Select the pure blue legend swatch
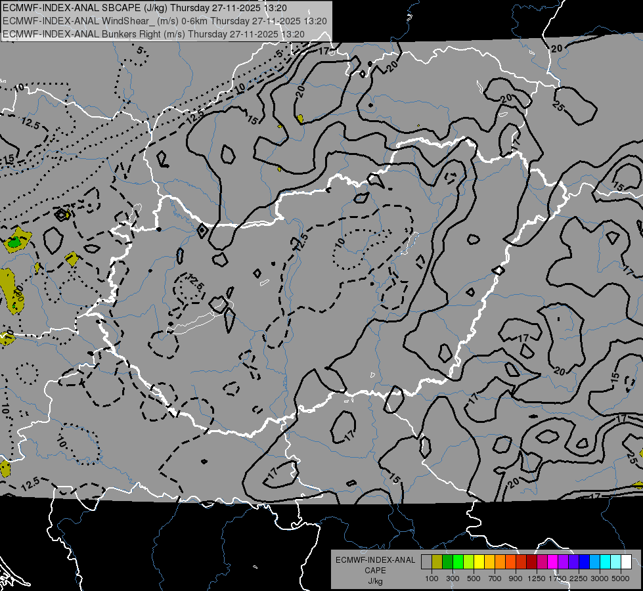 pos(584,561)
